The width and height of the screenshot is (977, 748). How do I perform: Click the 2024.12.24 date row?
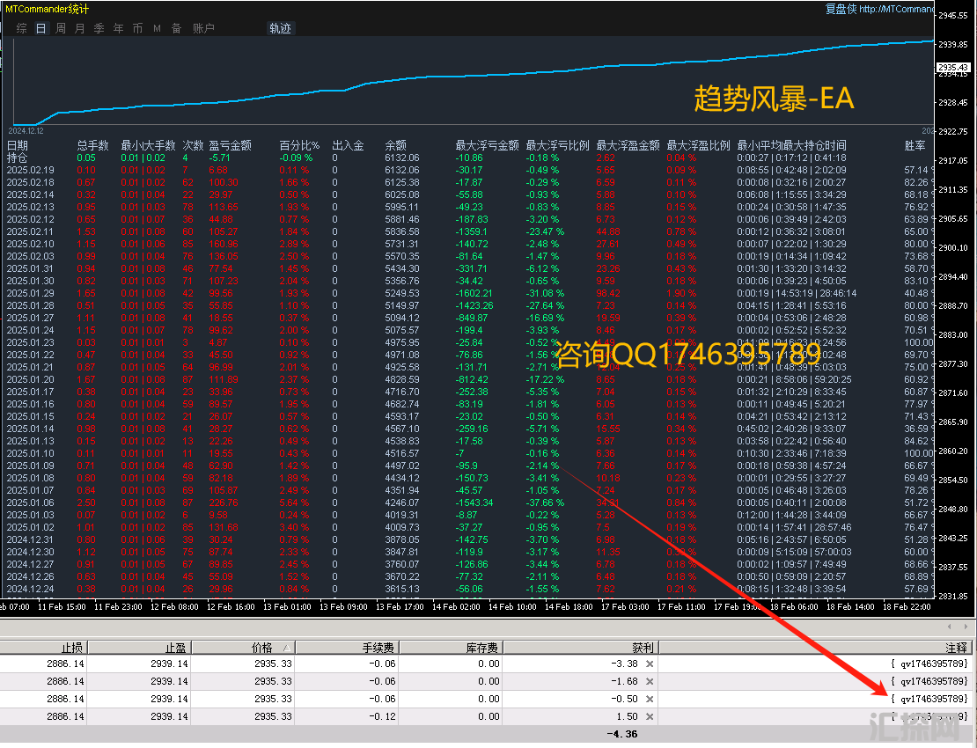click(31, 589)
